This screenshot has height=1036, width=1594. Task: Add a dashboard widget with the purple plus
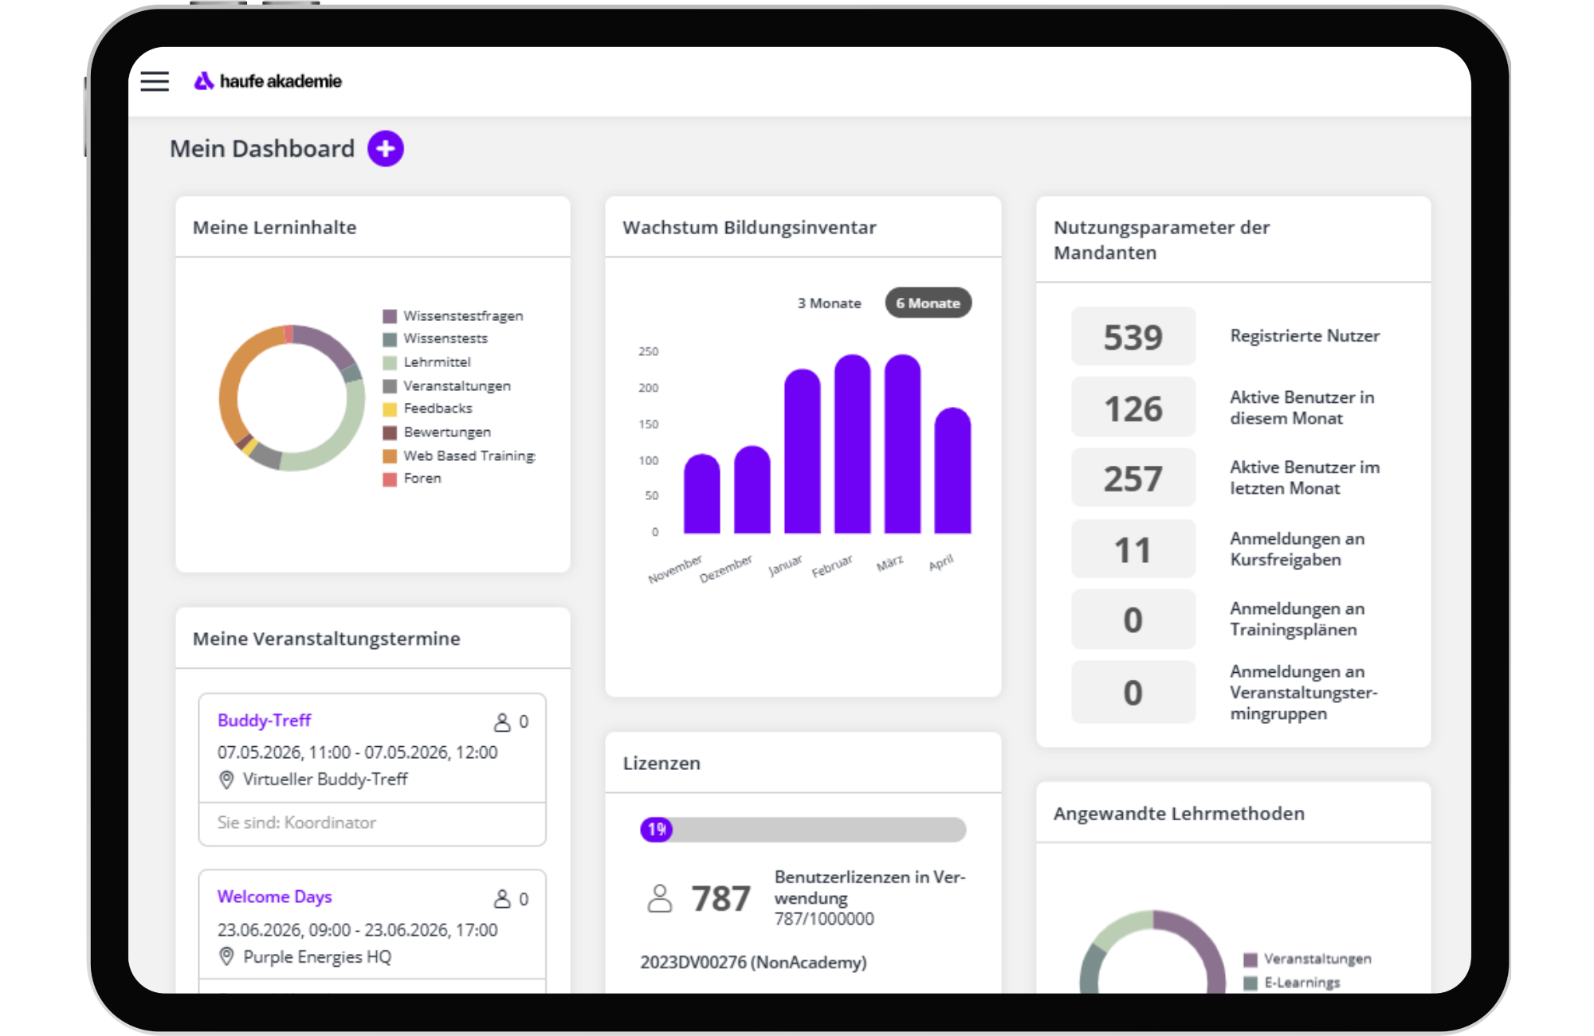[386, 149]
